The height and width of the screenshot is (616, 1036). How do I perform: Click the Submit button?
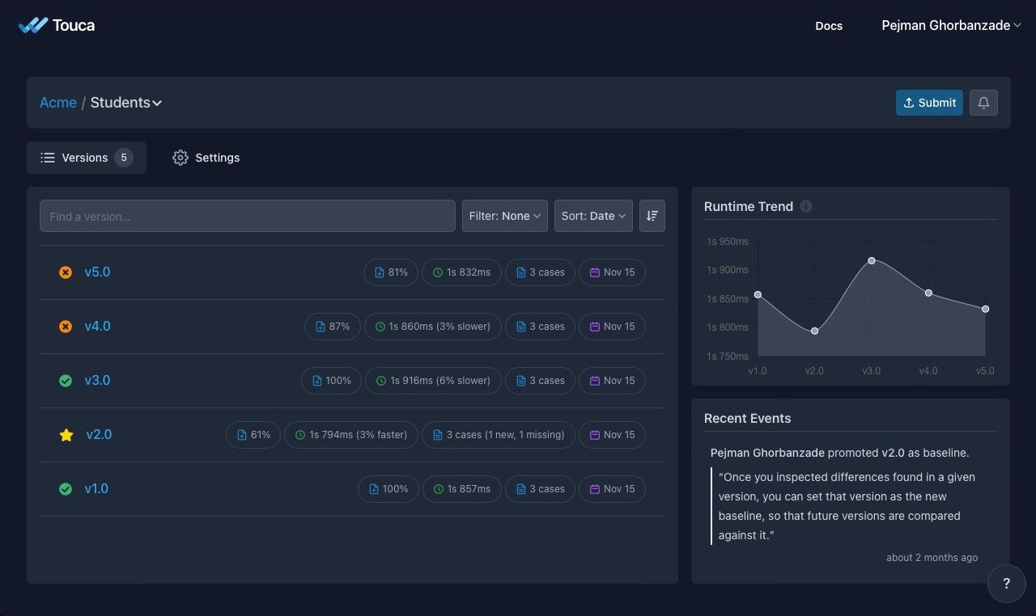[x=929, y=103]
